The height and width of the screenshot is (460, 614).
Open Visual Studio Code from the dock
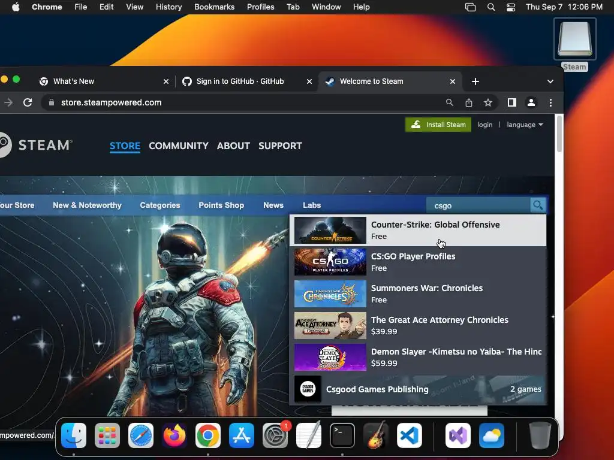click(409, 435)
